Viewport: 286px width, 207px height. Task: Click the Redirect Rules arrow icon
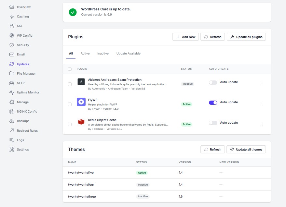tap(12, 130)
